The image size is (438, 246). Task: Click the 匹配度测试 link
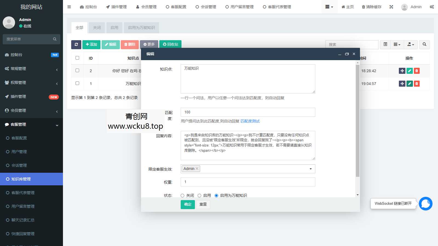point(250,121)
